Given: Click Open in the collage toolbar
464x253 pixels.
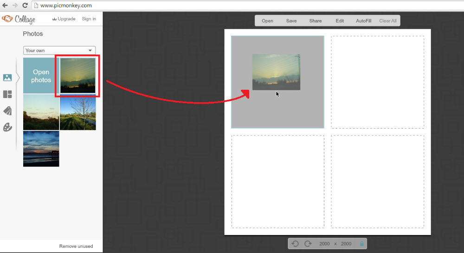Looking at the screenshot, I should (x=267, y=21).
